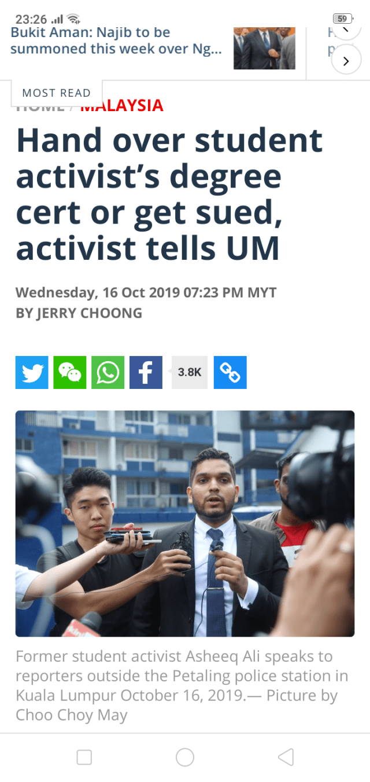Tap the Android home circle button
370x782 pixels.
click(x=185, y=757)
